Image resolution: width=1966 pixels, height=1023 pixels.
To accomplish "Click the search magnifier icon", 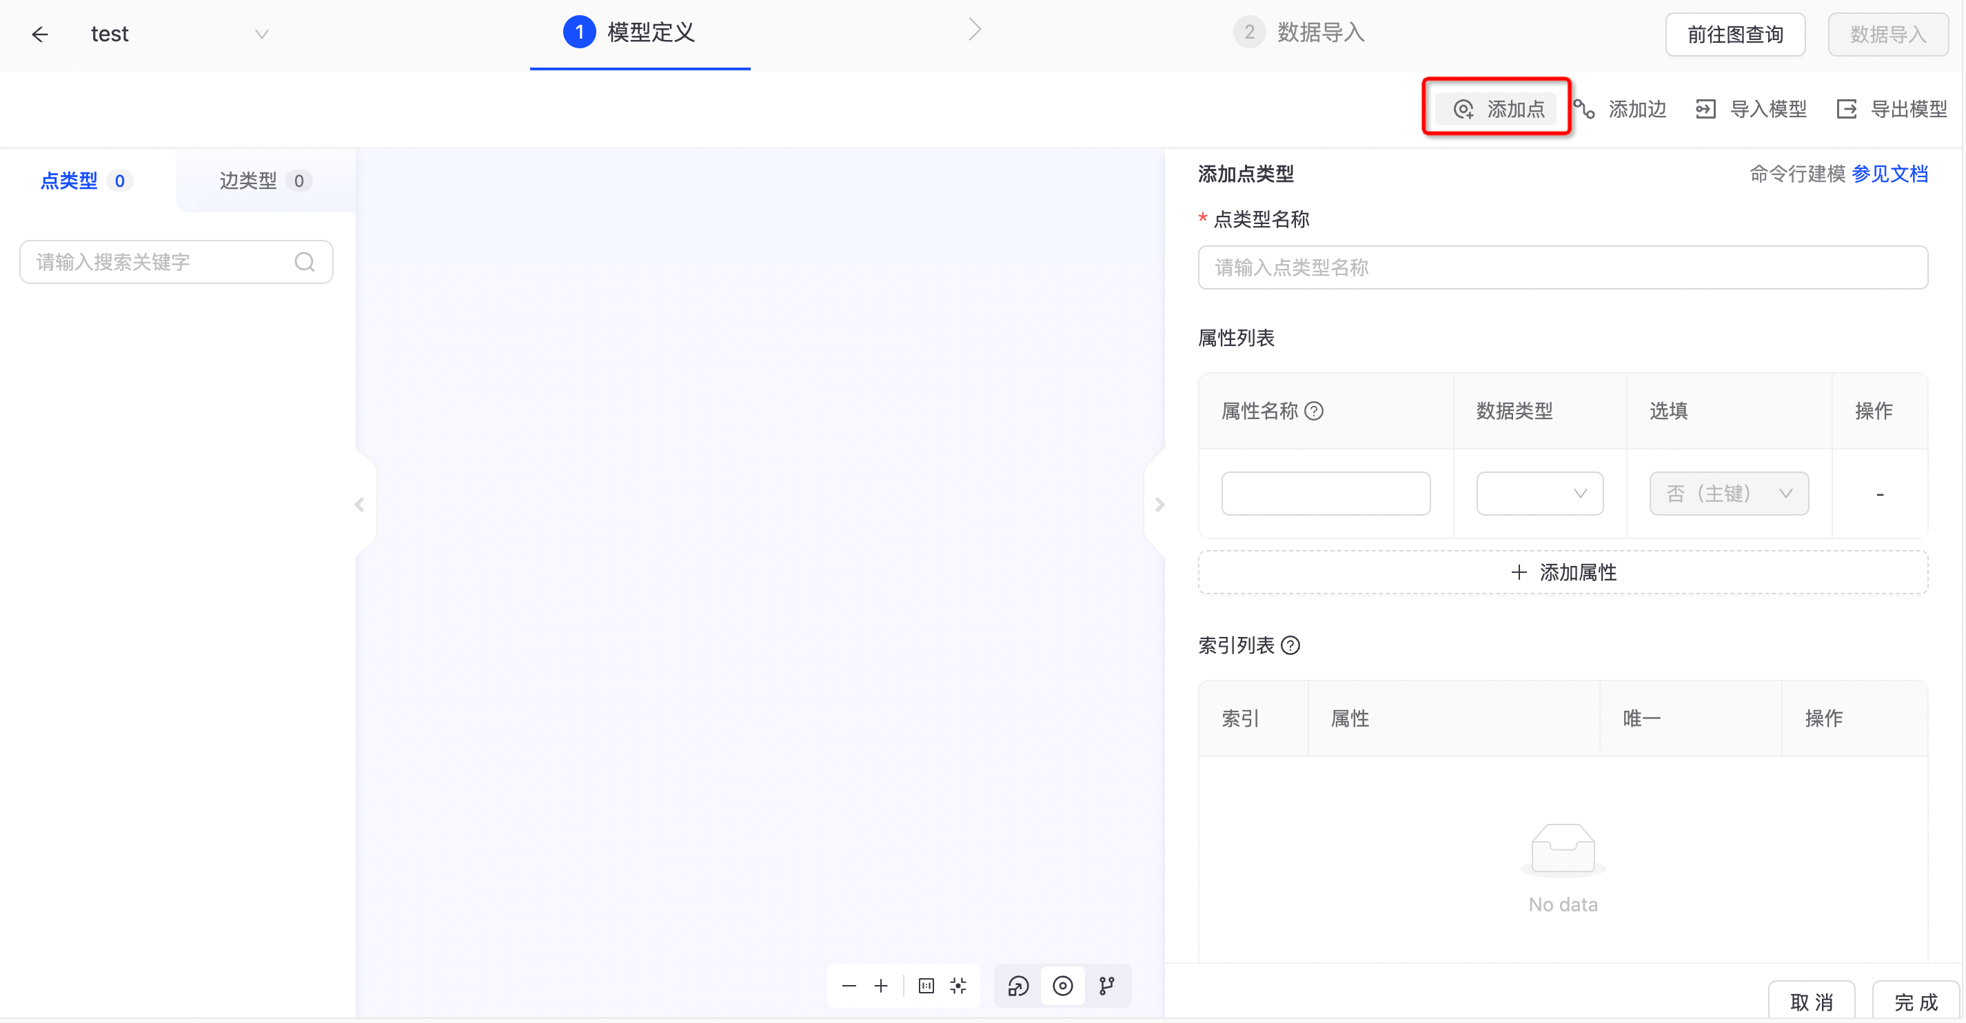I will 305,262.
